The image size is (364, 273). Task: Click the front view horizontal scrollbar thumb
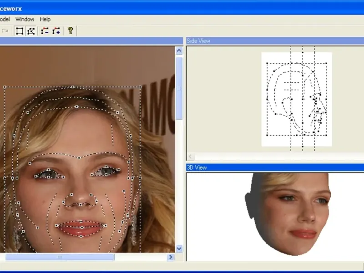click(60, 257)
